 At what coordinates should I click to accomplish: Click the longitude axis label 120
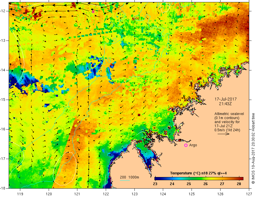(49, 194)
